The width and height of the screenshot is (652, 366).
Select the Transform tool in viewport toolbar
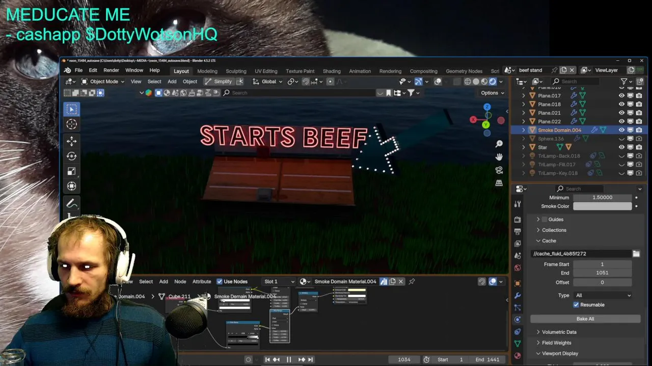click(x=71, y=186)
